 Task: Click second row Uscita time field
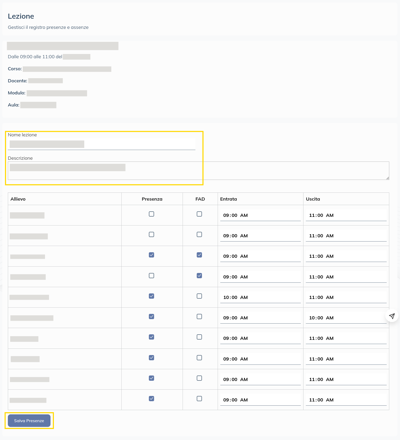346,236
